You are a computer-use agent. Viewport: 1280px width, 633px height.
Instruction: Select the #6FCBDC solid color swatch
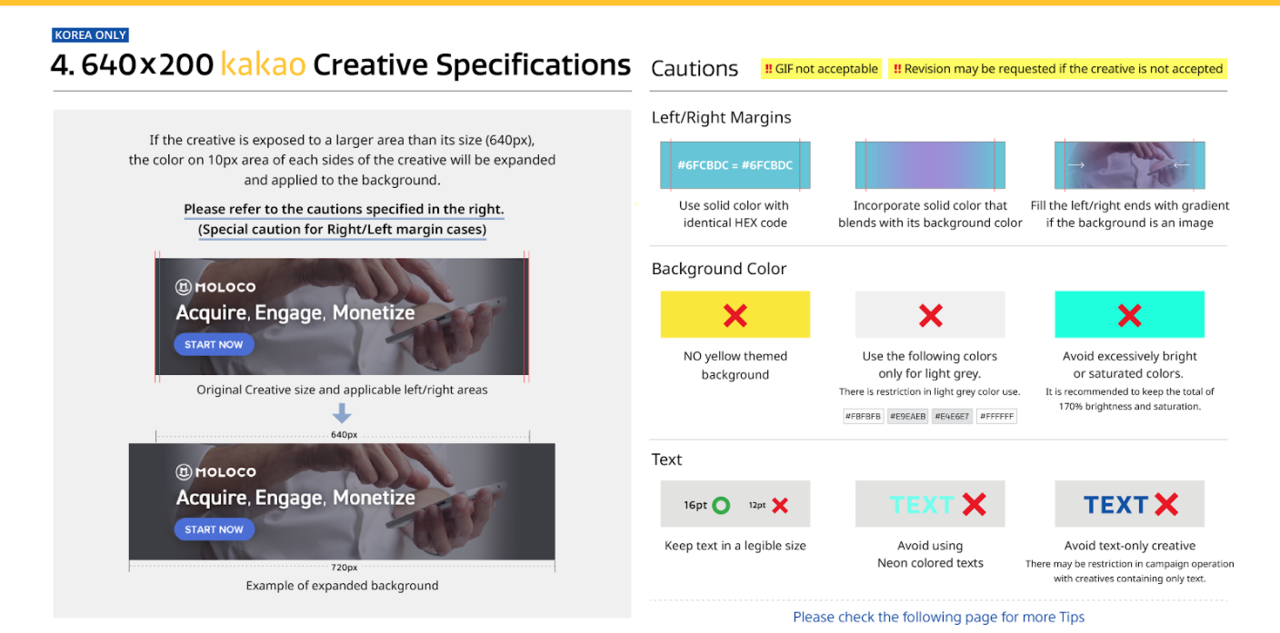click(x=735, y=165)
